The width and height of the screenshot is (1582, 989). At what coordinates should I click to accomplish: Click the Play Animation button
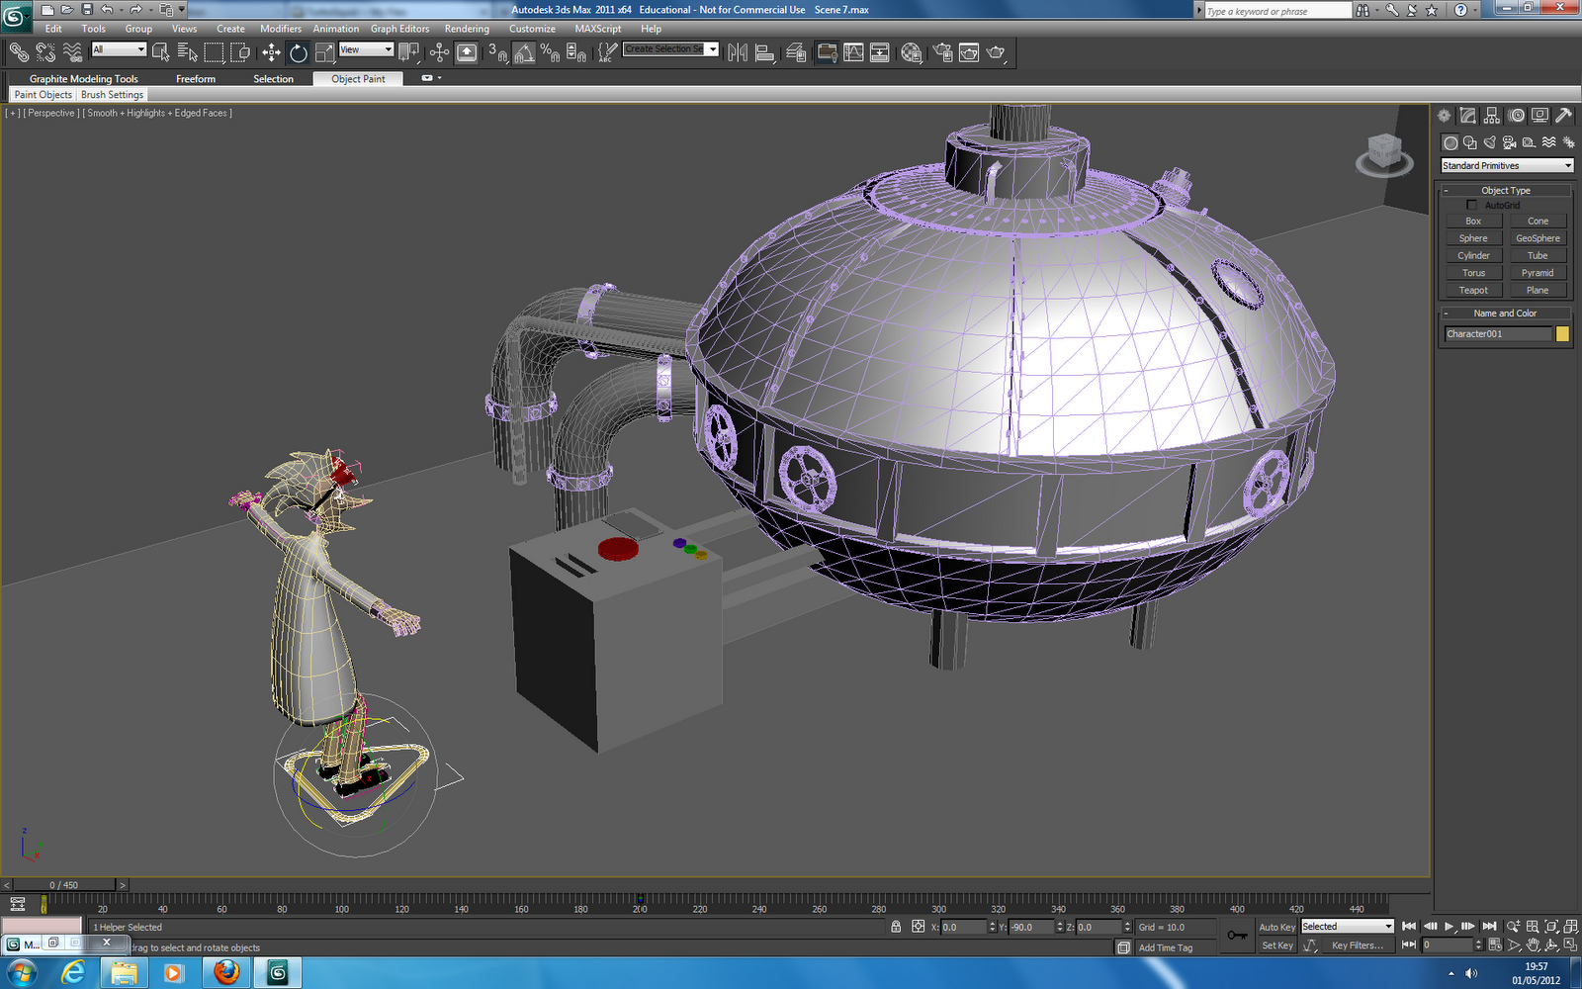1449,927
